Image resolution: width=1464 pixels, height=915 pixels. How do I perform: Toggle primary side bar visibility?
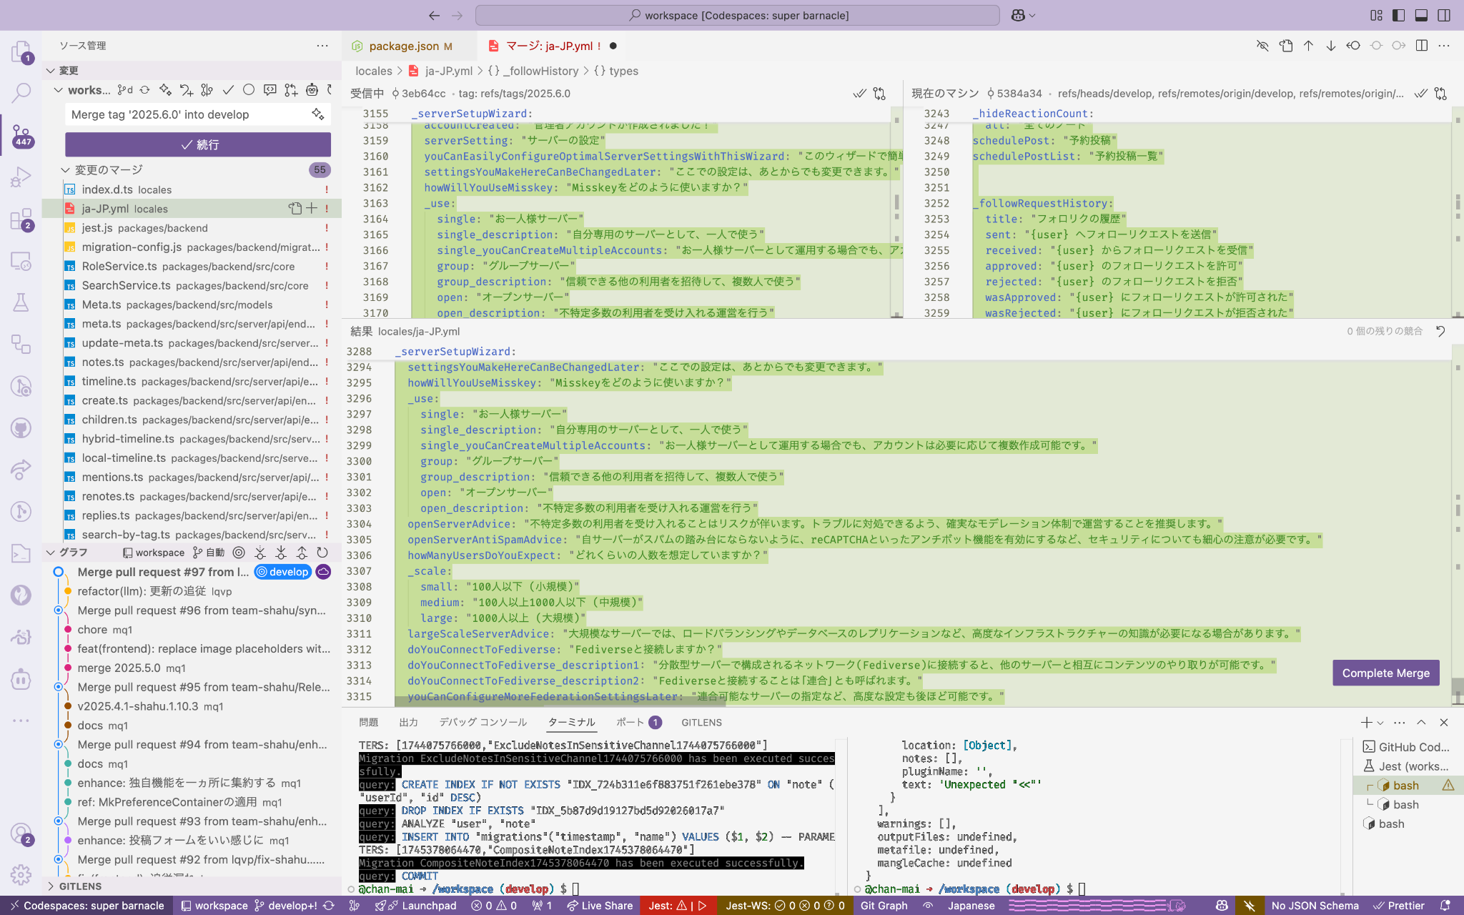pos(1399,15)
